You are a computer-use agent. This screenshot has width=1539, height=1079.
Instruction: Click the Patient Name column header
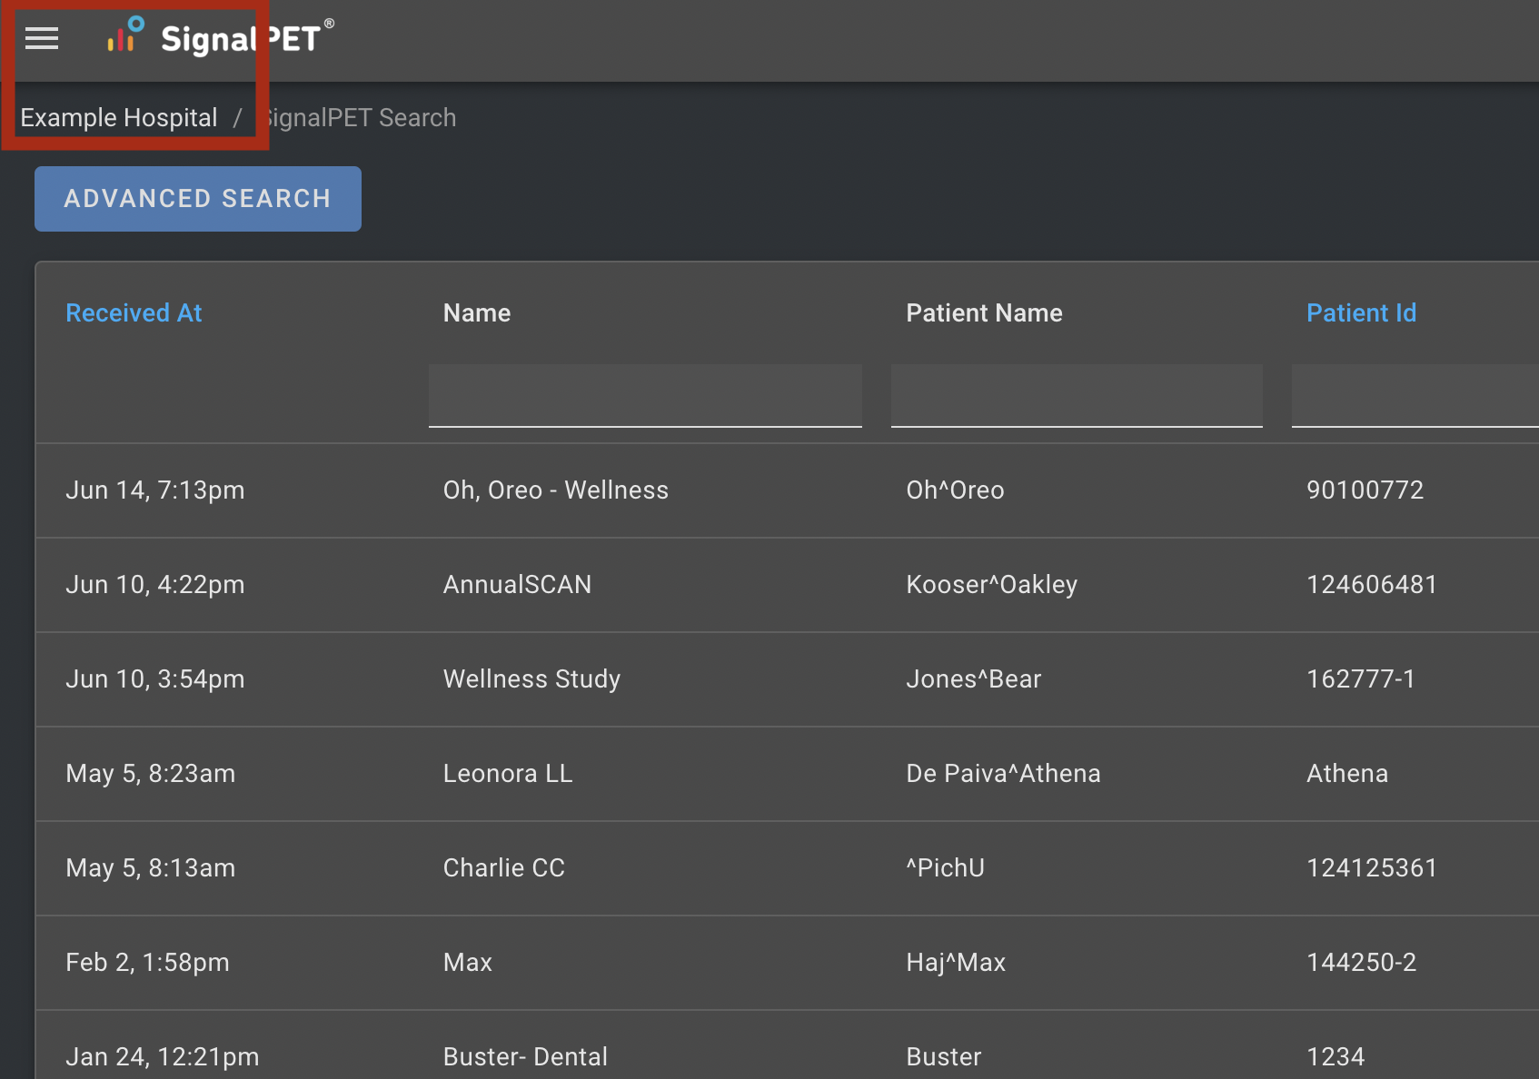tap(984, 313)
